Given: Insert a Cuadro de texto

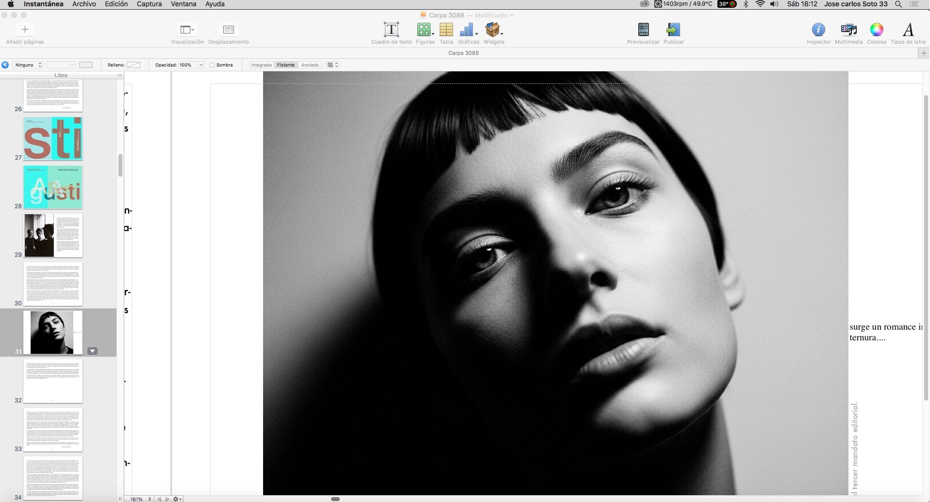Looking at the screenshot, I should pos(391,30).
